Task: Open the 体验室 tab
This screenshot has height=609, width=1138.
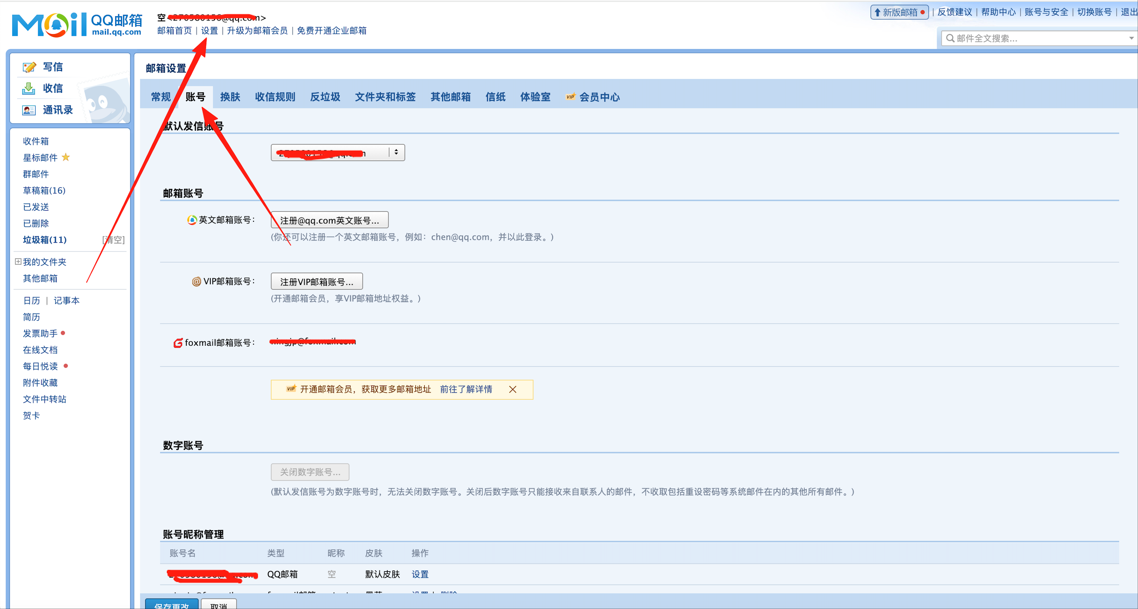Action: click(535, 97)
